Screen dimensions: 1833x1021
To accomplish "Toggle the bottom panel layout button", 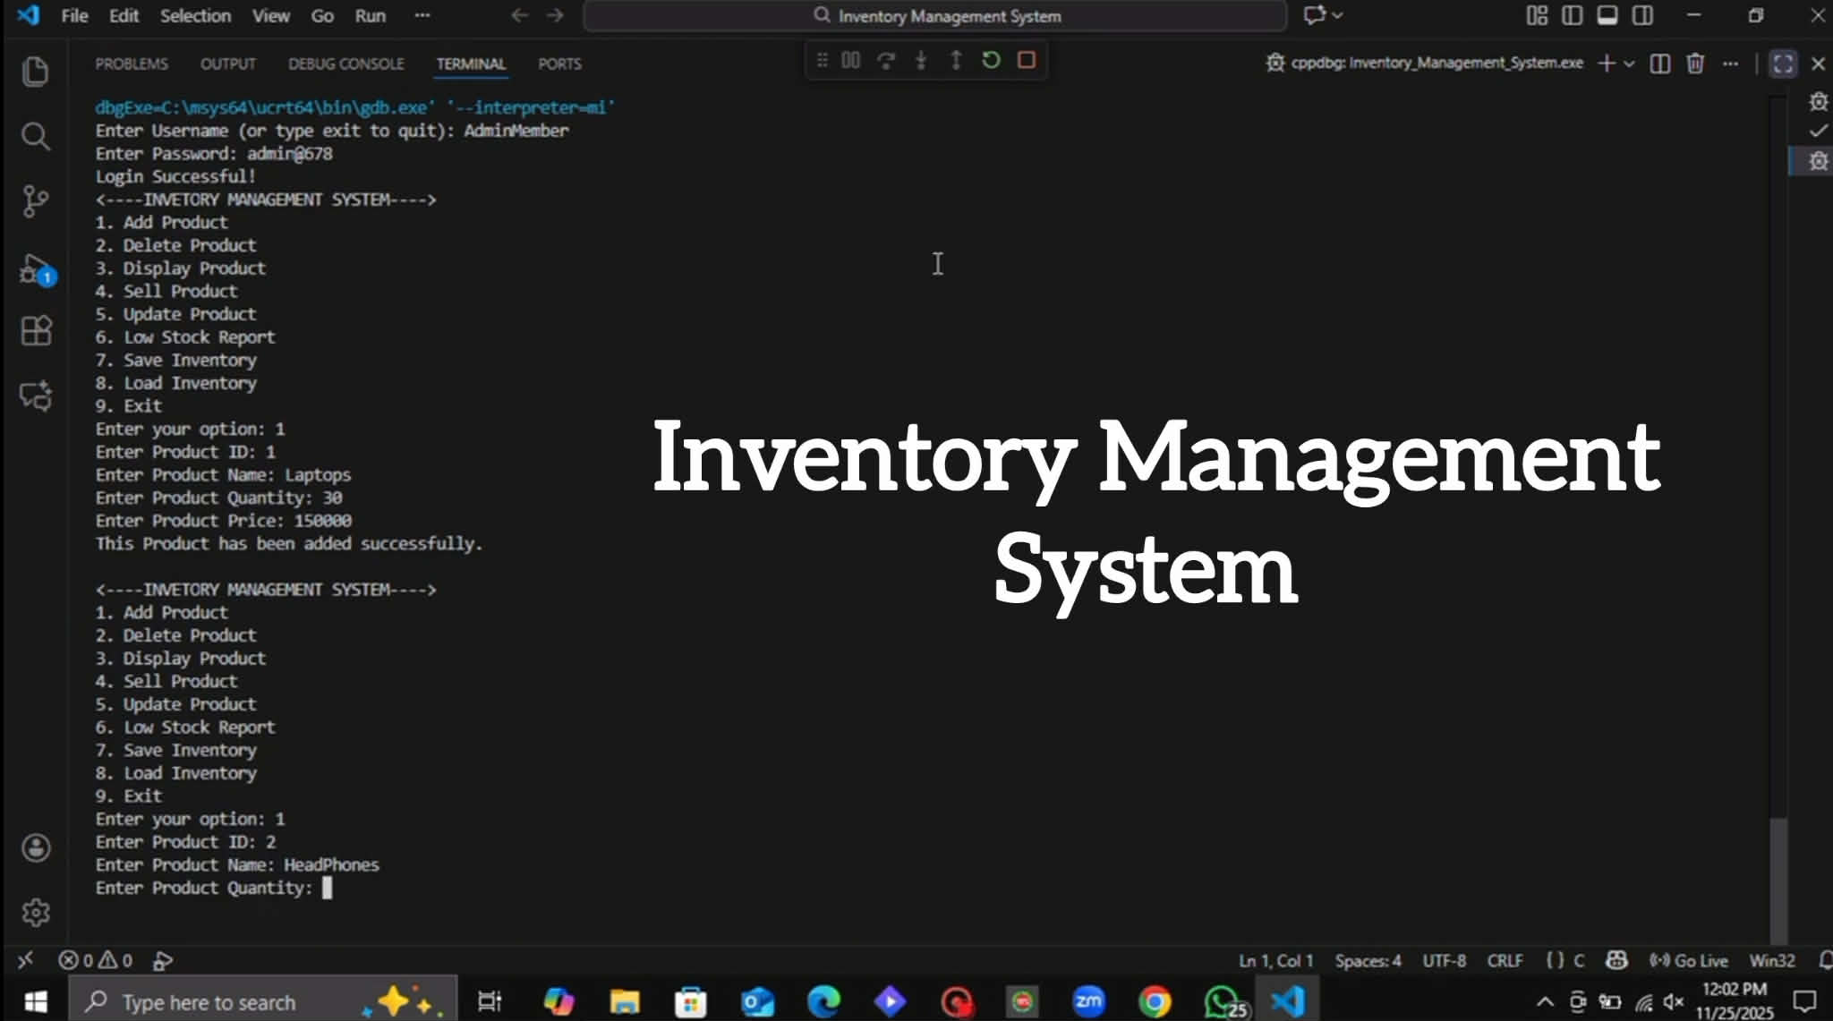I will coord(1607,16).
